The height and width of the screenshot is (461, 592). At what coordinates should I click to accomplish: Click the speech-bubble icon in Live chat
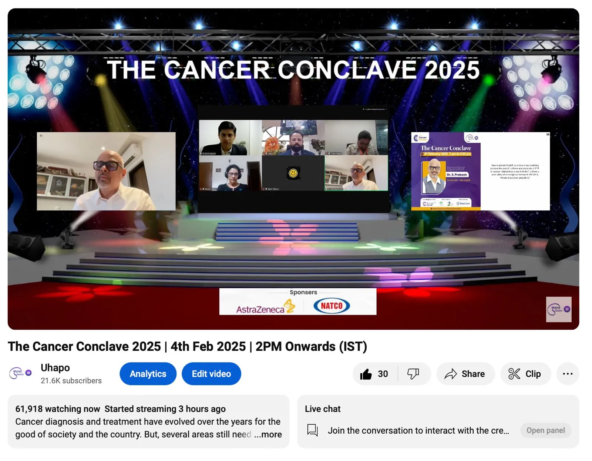pyautogui.click(x=313, y=430)
